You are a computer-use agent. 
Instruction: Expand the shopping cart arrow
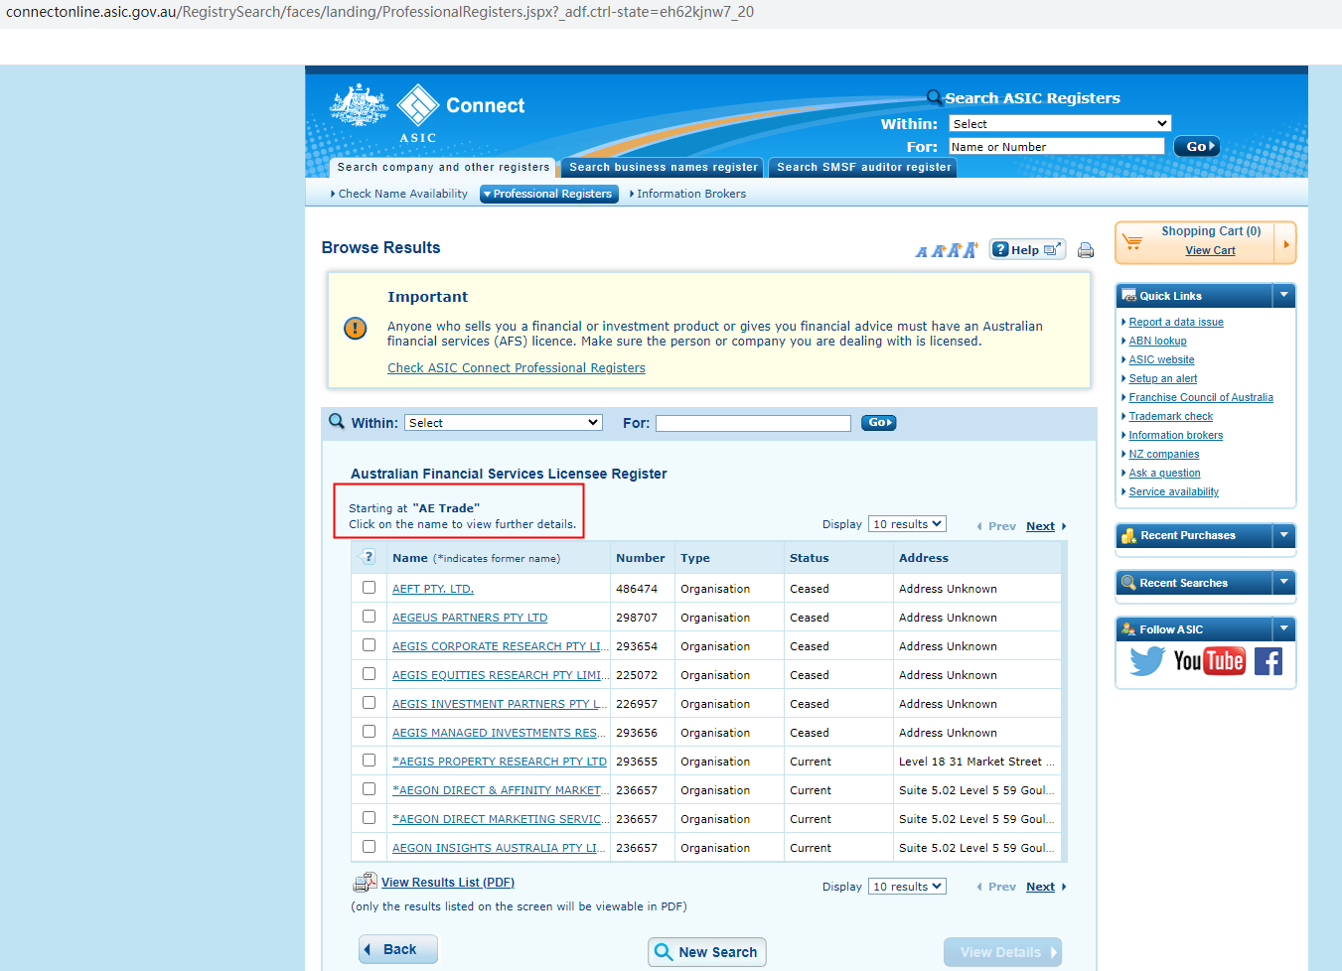[x=1286, y=243]
